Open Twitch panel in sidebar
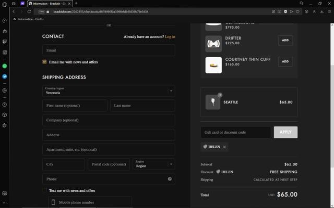Screen dimensions: 334x208 click(x=5, y=42)
